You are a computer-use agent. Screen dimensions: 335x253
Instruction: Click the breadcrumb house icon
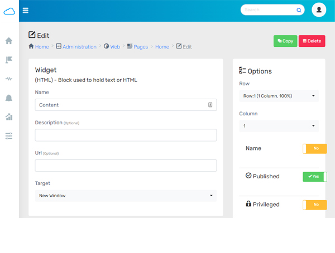pyautogui.click(x=31, y=46)
